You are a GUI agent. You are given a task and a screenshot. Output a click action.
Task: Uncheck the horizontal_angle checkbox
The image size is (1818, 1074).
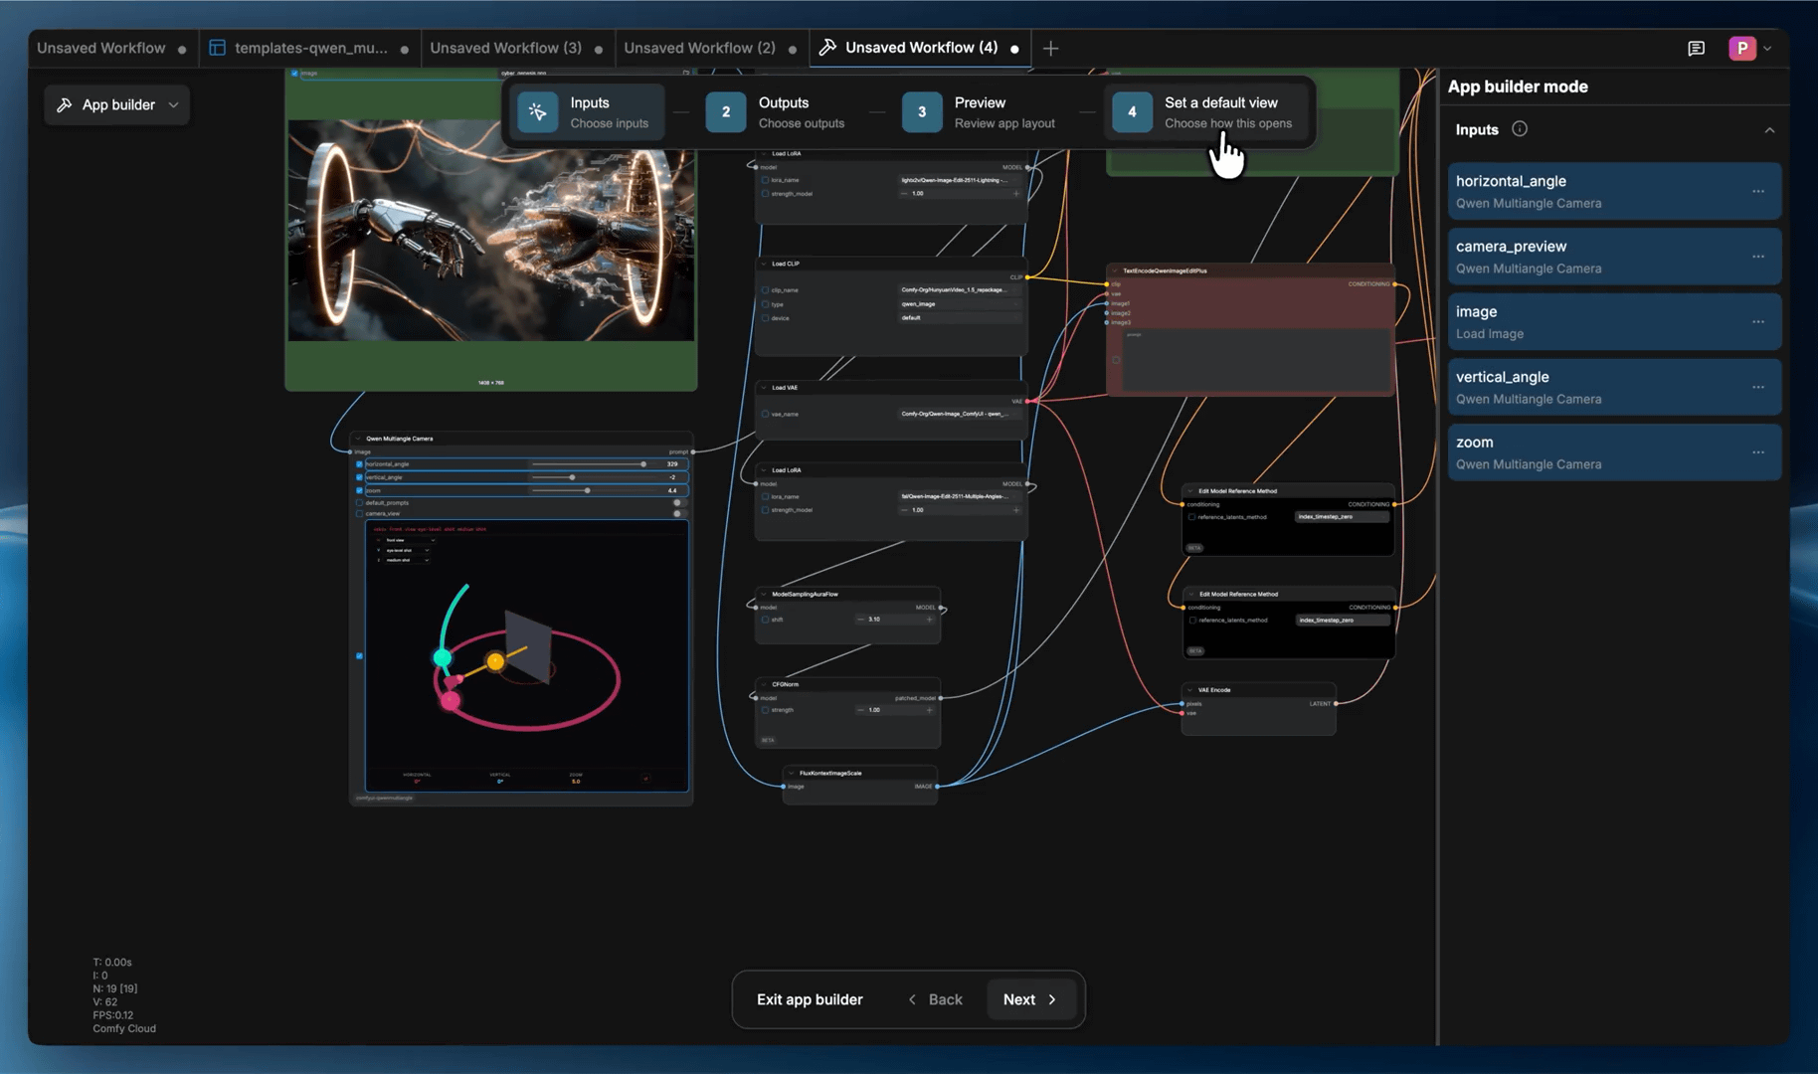tap(359, 464)
